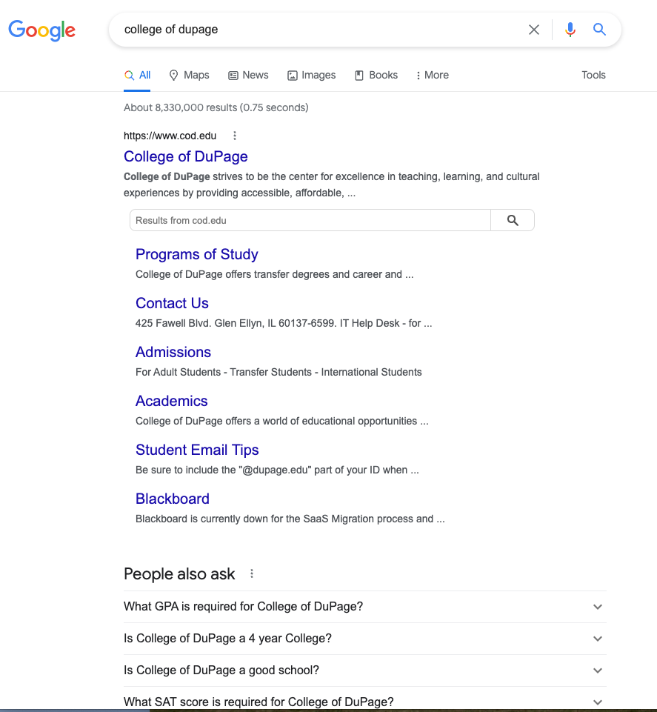Expand the SAT score question

click(598, 702)
